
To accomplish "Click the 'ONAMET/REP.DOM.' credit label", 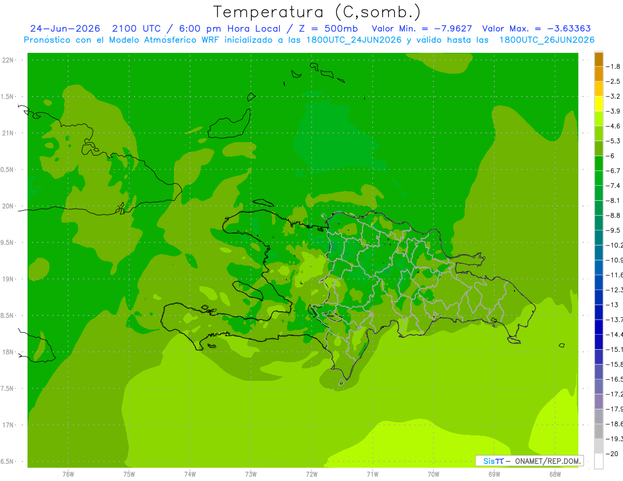I will point(547,461).
